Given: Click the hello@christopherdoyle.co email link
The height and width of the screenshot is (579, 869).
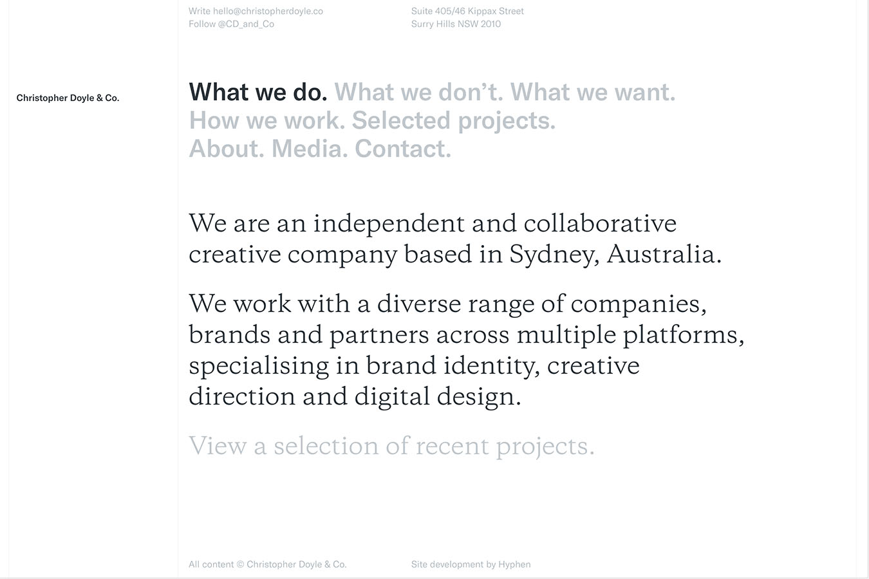Looking at the screenshot, I should (x=268, y=11).
